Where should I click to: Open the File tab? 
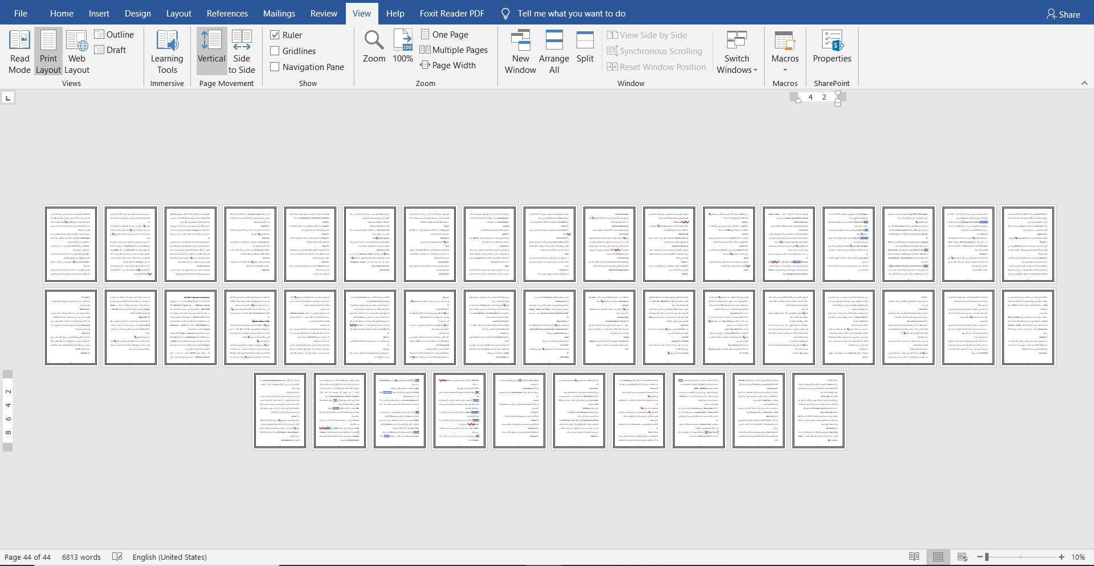(x=21, y=13)
